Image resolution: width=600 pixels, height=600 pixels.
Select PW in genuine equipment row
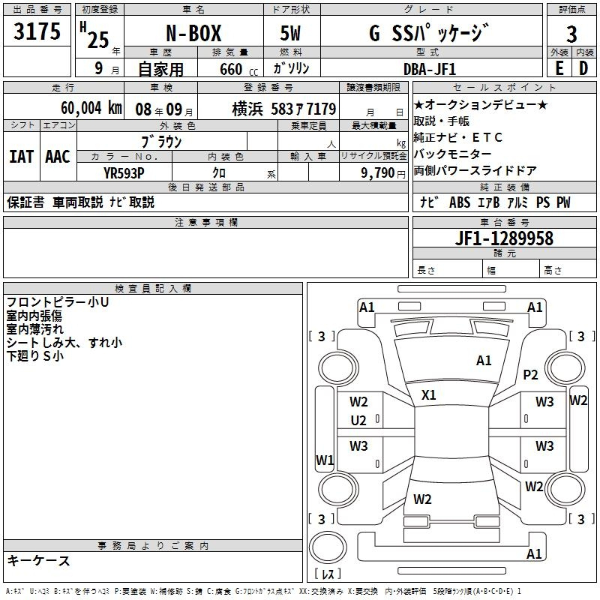[x=563, y=202]
